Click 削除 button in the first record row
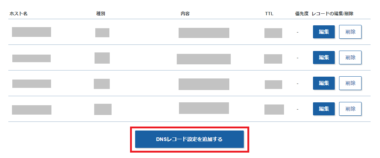The image size is (380, 158). tap(350, 32)
